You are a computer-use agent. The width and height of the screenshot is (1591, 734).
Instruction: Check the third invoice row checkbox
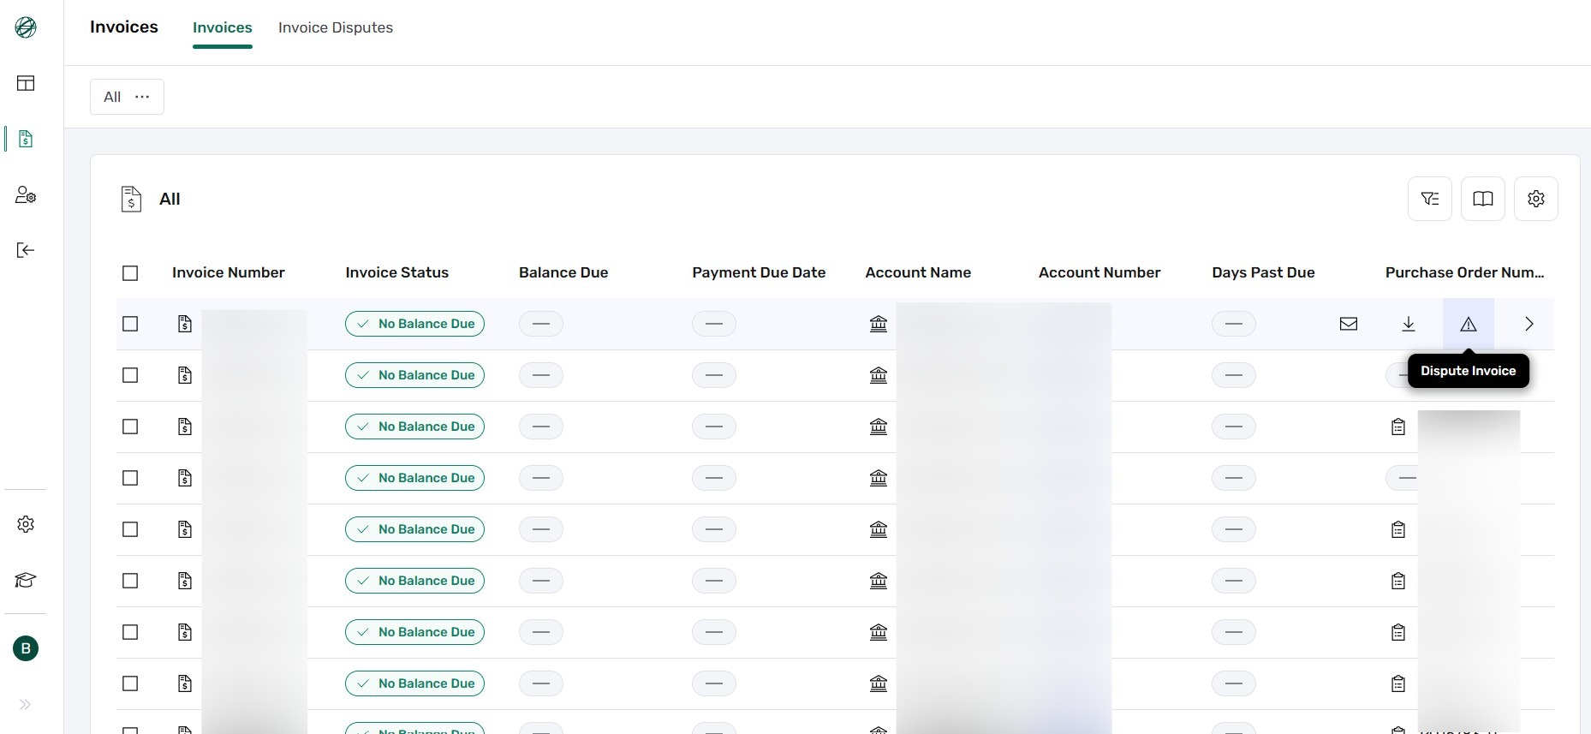click(x=130, y=427)
